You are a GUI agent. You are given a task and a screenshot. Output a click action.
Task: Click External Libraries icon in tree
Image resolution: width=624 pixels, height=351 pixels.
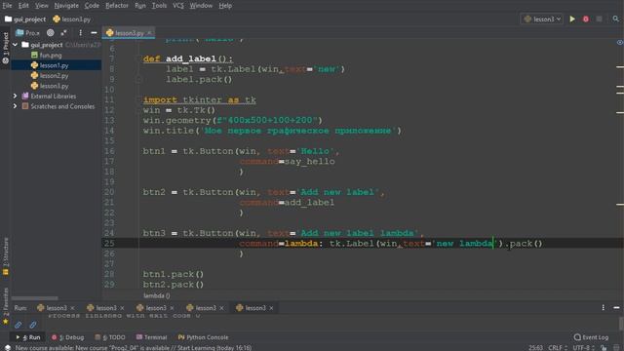(x=25, y=96)
